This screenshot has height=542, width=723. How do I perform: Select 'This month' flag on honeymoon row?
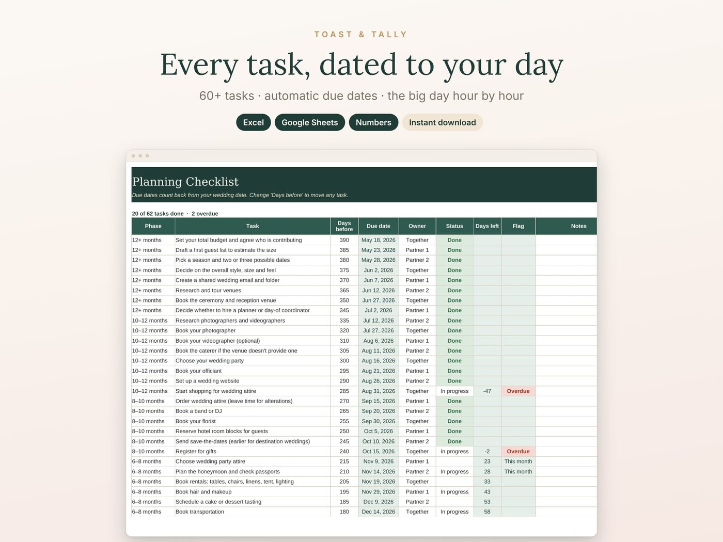[x=518, y=472]
